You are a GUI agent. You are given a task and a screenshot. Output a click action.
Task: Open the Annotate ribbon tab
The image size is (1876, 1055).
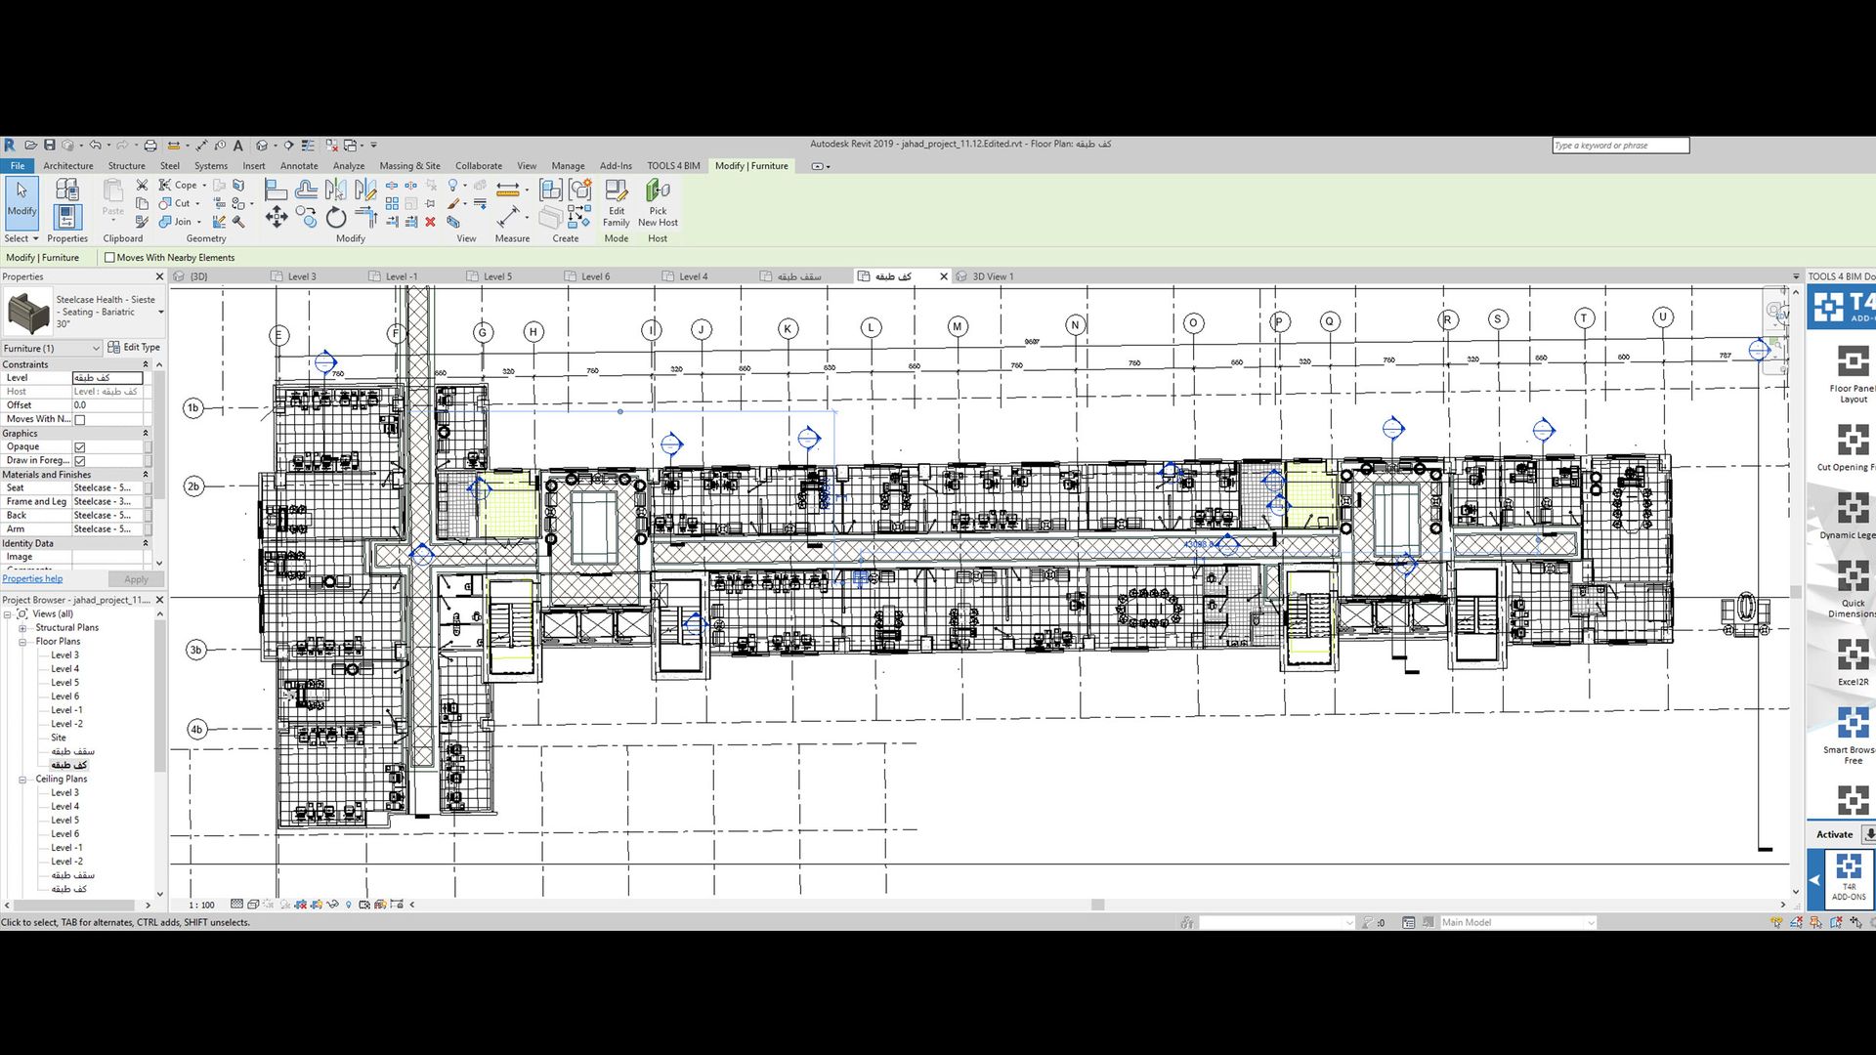pos(299,166)
